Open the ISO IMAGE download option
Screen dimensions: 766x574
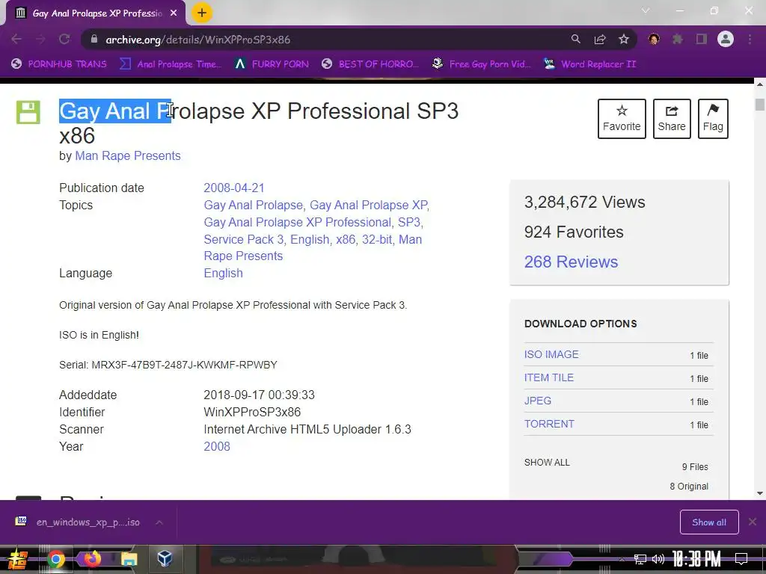[551, 354]
